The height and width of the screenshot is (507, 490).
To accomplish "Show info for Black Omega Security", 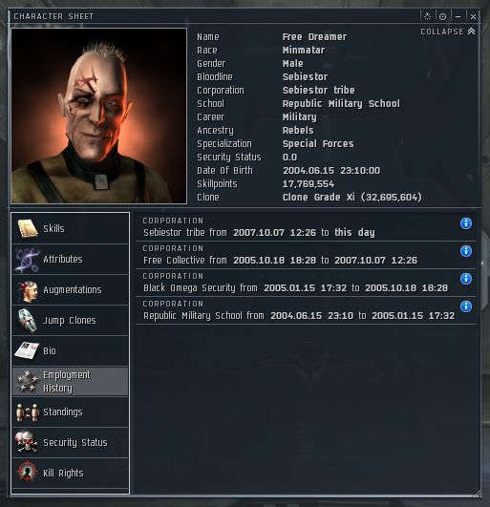I will coord(466,279).
